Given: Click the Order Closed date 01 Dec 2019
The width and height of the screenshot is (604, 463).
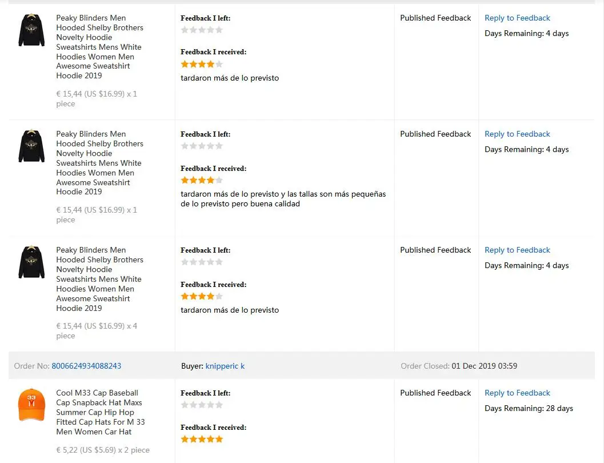Looking at the screenshot, I should point(484,366).
